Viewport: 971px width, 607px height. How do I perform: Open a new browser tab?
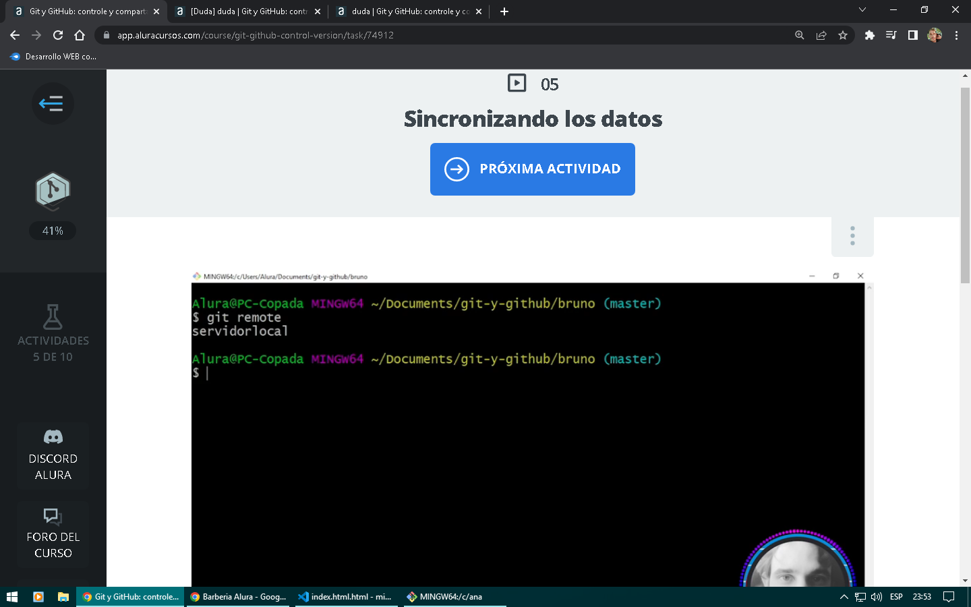504,11
